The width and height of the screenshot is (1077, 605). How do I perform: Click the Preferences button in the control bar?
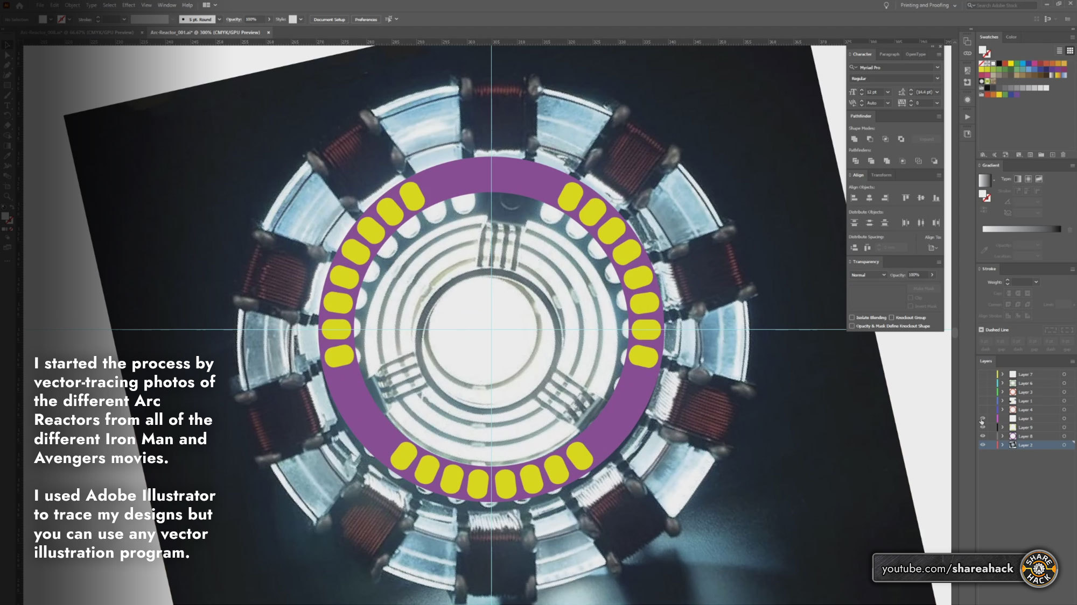(x=367, y=19)
